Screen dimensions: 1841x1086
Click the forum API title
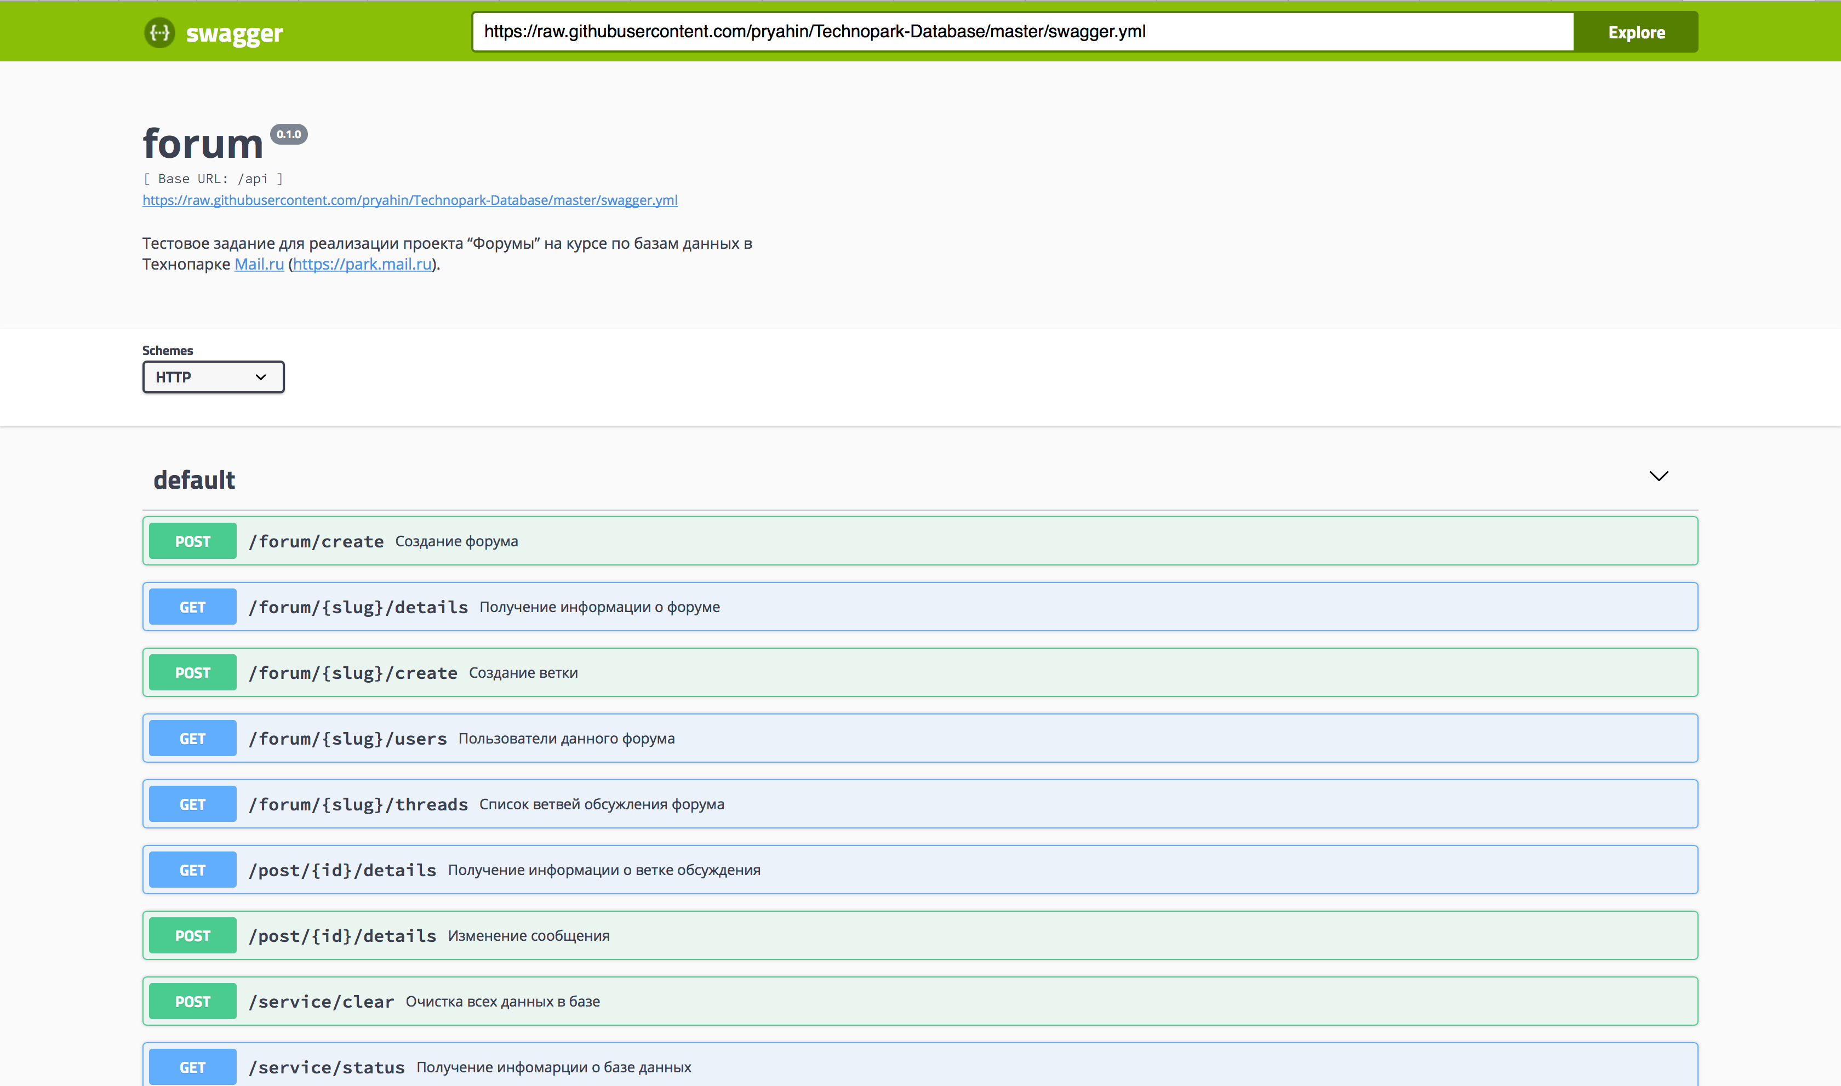click(203, 144)
